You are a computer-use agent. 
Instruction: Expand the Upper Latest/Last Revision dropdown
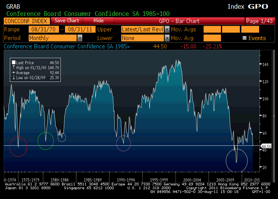[167, 29]
